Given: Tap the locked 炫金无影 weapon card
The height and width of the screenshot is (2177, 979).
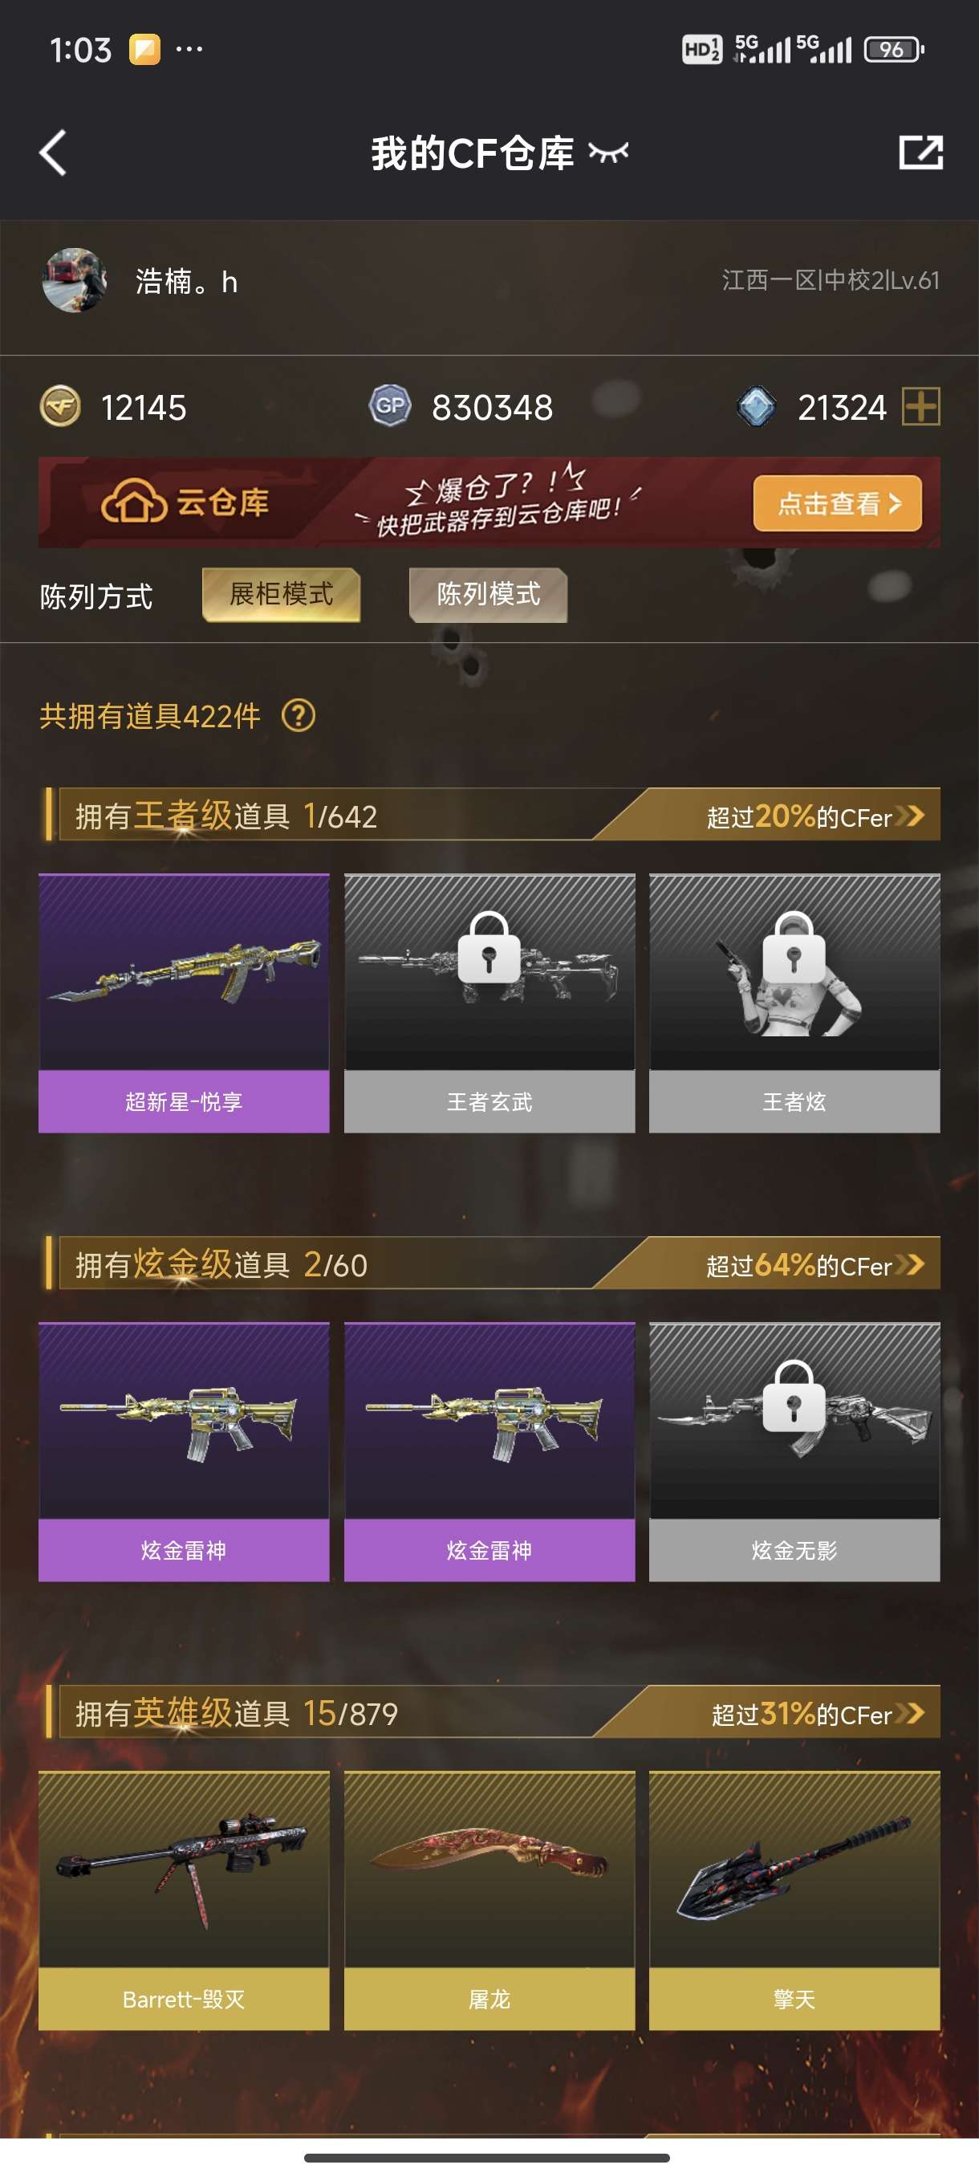Looking at the screenshot, I should [x=795, y=1452].
